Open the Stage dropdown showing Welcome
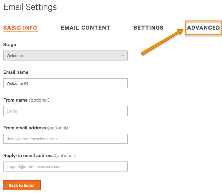The height and width of the screenshot is (193, 222). (x=66, y=55)
